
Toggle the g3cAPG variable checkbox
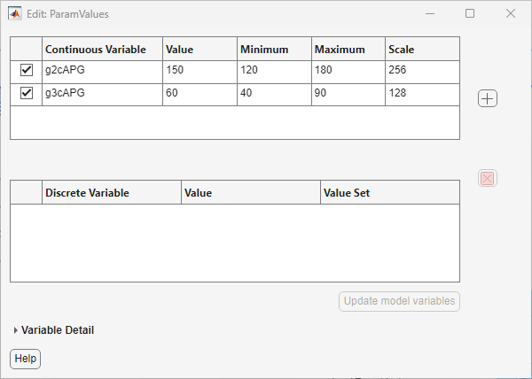[26, 94]
